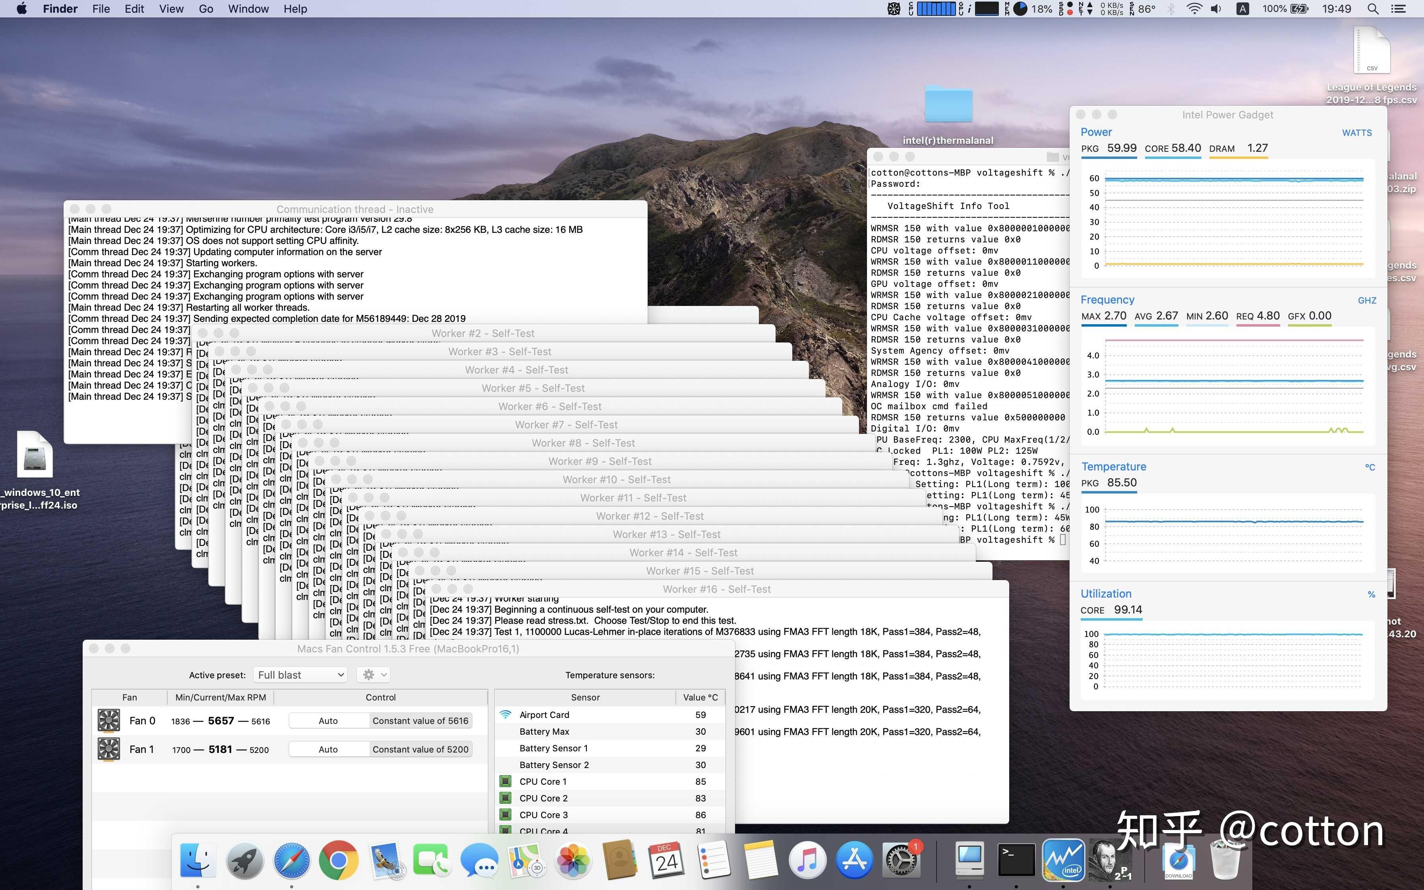Set Fan 1 to constant value of 5200

click(x=420, y=749)
